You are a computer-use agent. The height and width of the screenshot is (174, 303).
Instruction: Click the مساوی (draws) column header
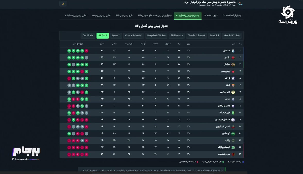click(x=168, y=44)
